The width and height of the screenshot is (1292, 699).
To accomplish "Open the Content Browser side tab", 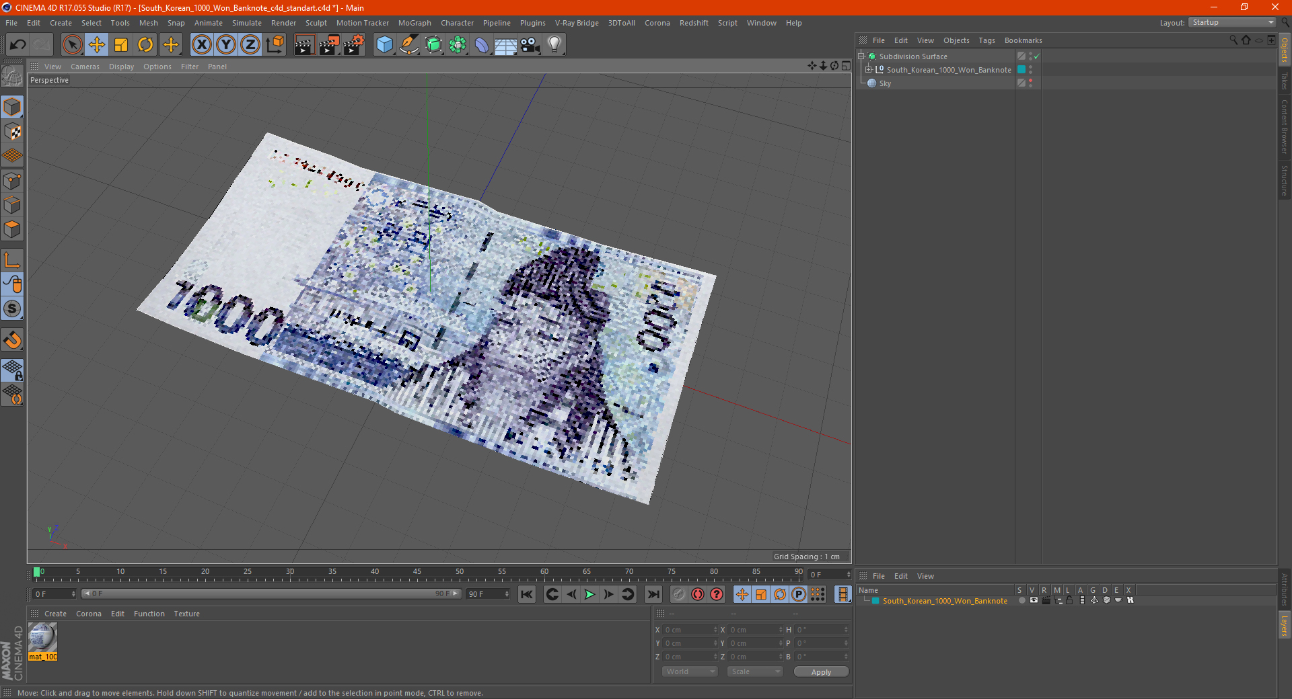I will [x=1285, y=126].
